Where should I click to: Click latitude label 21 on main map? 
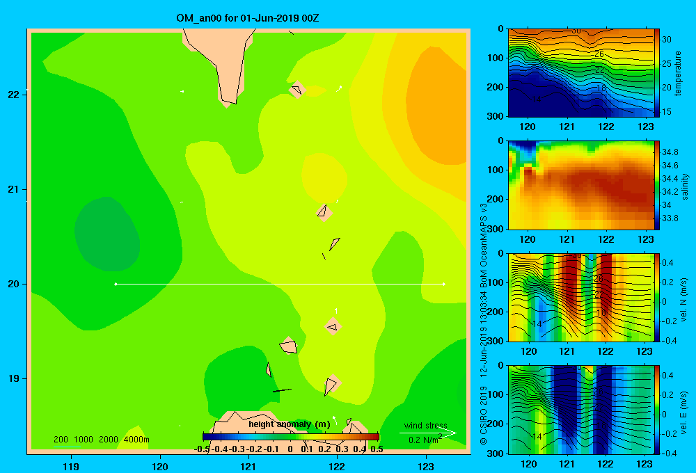pos(14,189)
